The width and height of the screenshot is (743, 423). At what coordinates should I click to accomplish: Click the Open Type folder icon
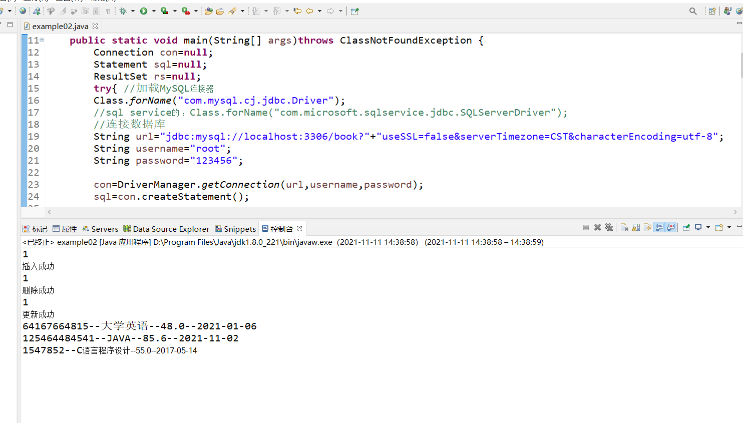(x=209, y=11)
